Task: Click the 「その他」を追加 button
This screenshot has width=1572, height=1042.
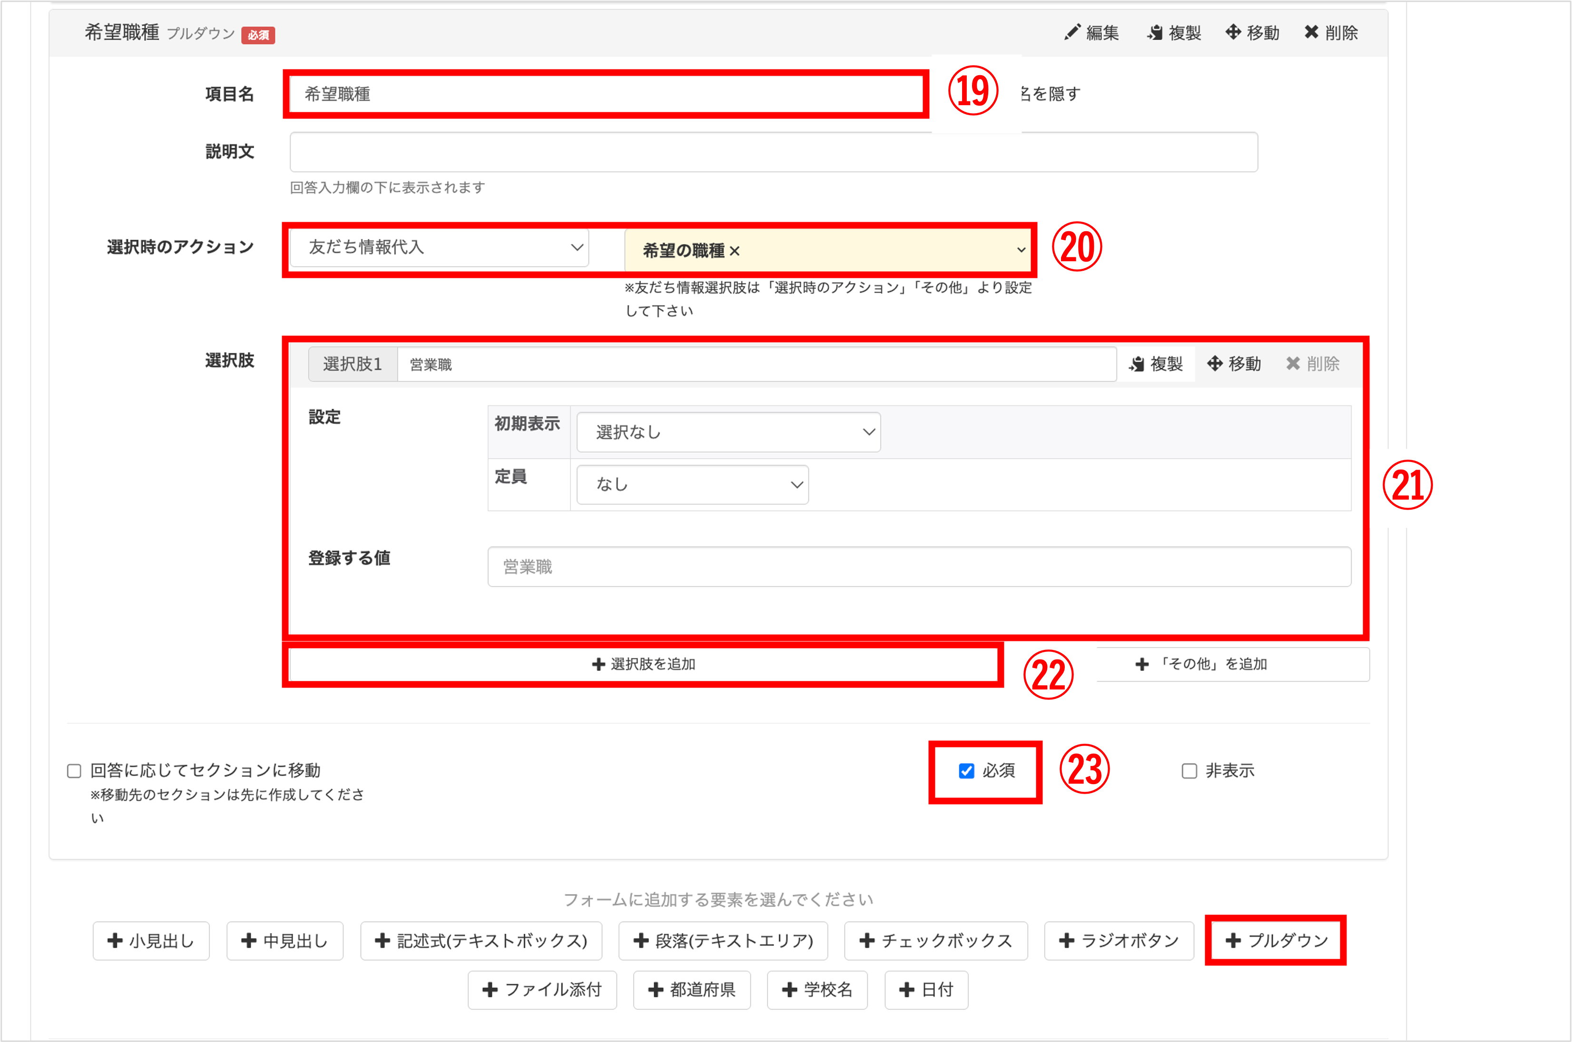Action: pyautogui.click(x=1201, y=664)
